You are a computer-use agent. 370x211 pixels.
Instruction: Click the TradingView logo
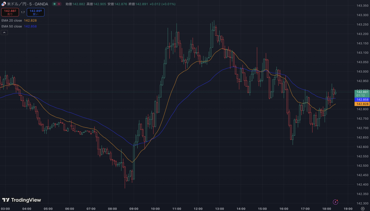(22, 200)
